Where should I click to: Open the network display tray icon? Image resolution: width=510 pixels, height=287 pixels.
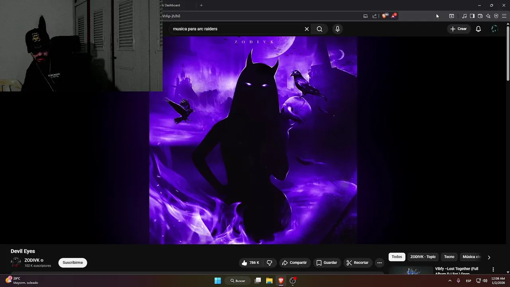[479, 281]
